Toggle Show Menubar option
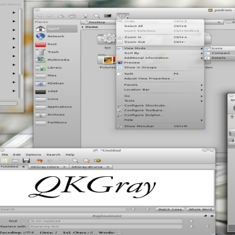This screenshot has height=235, width=235. tap(160, 126)
